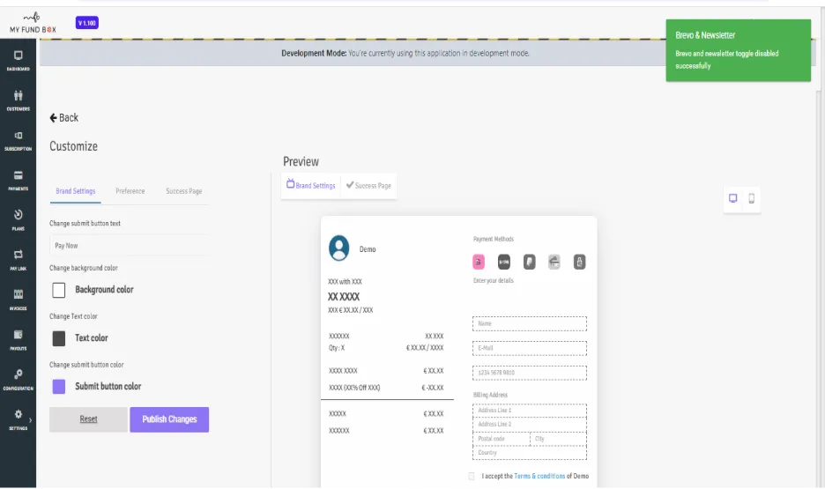Screen dimensions: 825x489
Task: Select fifth payment method icon
Action: click(579, 262)
